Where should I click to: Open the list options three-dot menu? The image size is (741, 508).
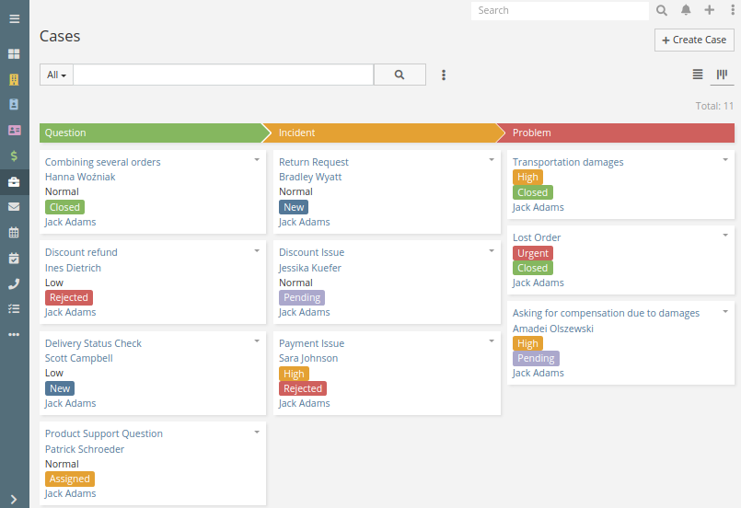444,75
